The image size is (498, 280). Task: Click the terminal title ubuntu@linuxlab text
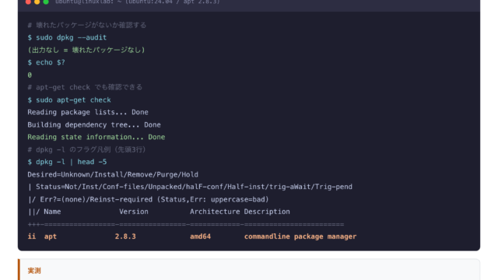click(138, 2)
